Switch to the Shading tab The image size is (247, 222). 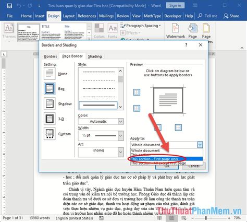coord(95,56)
